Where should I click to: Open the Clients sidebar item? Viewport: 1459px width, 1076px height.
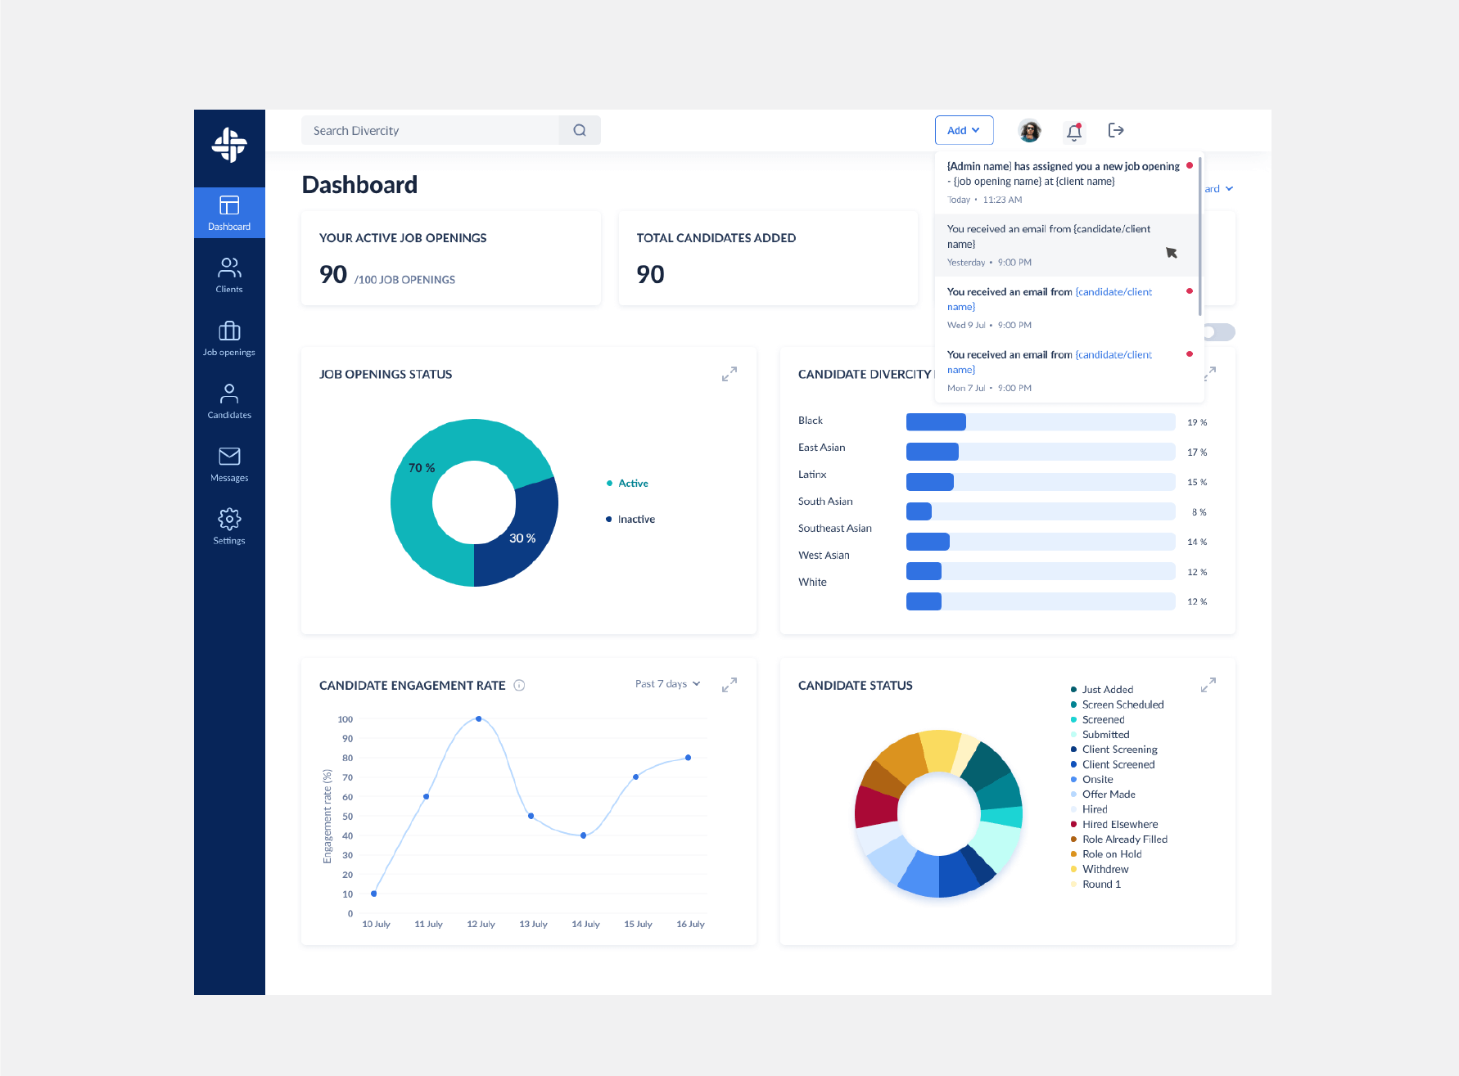[229, 276]
